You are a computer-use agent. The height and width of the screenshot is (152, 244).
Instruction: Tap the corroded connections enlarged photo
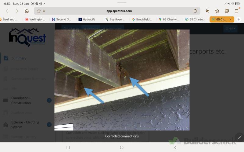pyautogui.click(x=122, y=80)
